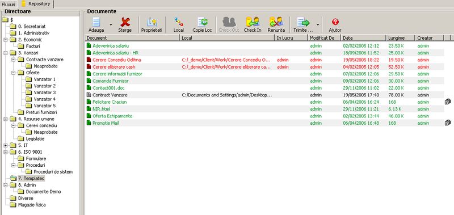Click the copies icon on Felicitare Craciun row
The width and height of the screenshot is (454, 215).
click(448, 102)
